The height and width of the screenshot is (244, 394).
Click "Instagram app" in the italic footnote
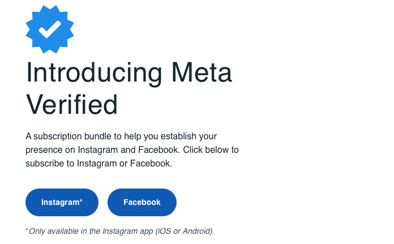[129, 231]
